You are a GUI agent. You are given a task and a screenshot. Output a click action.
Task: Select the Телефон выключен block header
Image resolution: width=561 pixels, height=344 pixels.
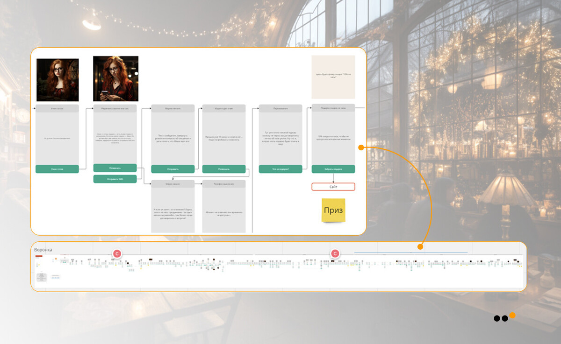(224, 184)
